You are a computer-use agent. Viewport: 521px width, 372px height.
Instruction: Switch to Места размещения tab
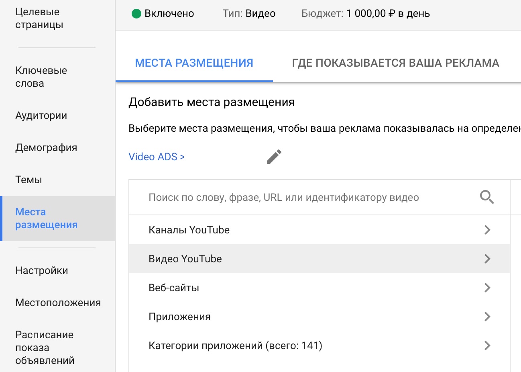(x=194, y=63)
